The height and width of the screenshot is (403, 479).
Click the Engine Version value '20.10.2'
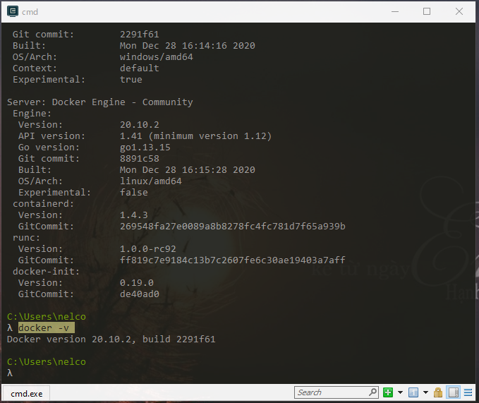139,125
